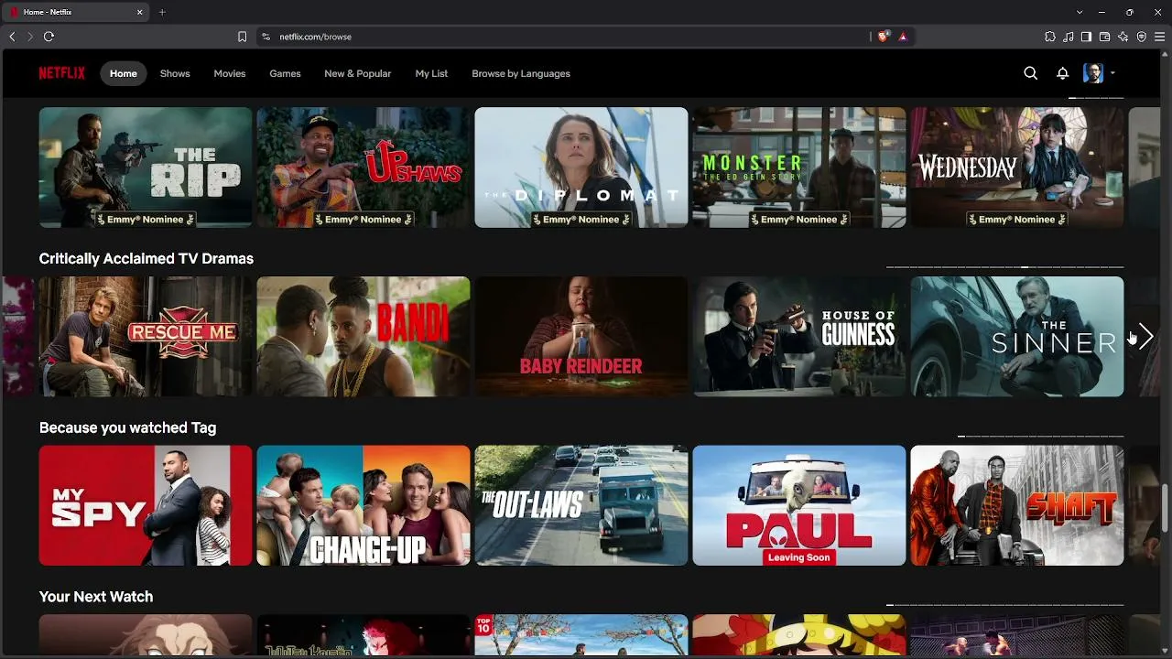
Task: Open Browse by Languages
Action: (521, 73)
